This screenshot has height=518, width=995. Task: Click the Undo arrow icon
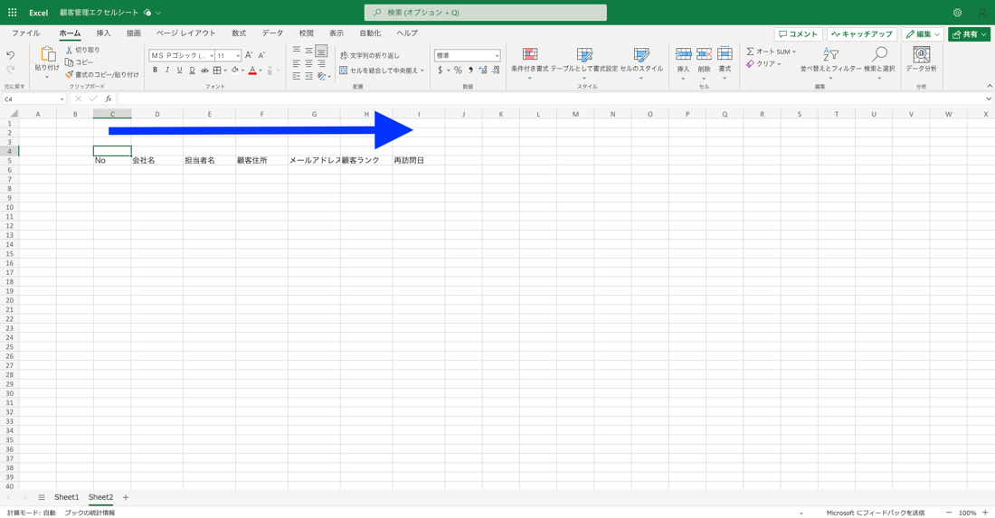point(10,55)
